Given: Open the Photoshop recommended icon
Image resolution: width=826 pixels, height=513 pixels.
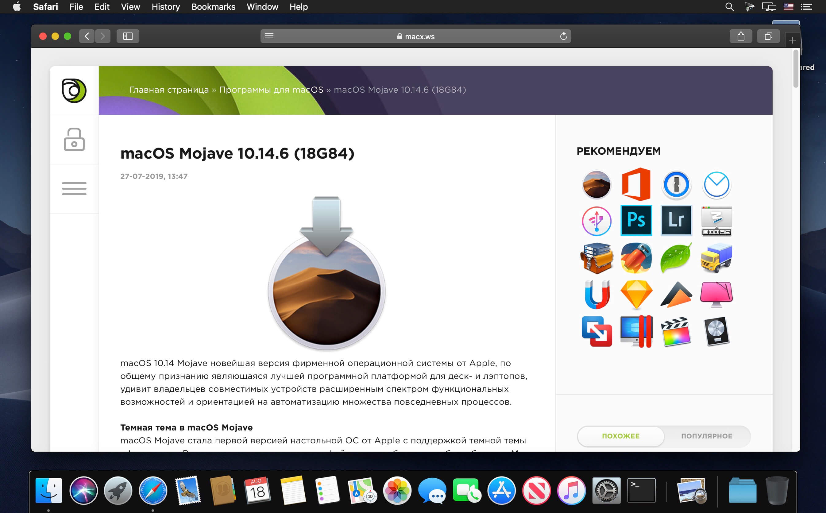Looking at the screenshot, I should point(636,221).
